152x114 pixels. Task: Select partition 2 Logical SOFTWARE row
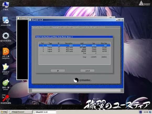(74, 47)
